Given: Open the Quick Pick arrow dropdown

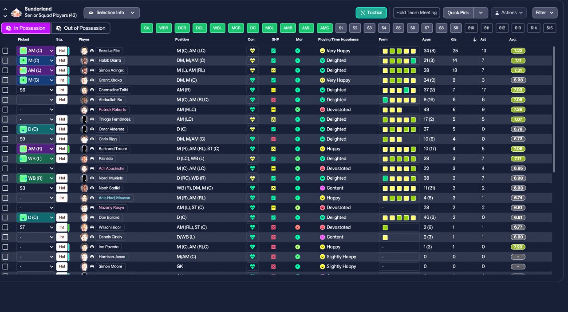Looking at the screenshot, I should (481, 12).
